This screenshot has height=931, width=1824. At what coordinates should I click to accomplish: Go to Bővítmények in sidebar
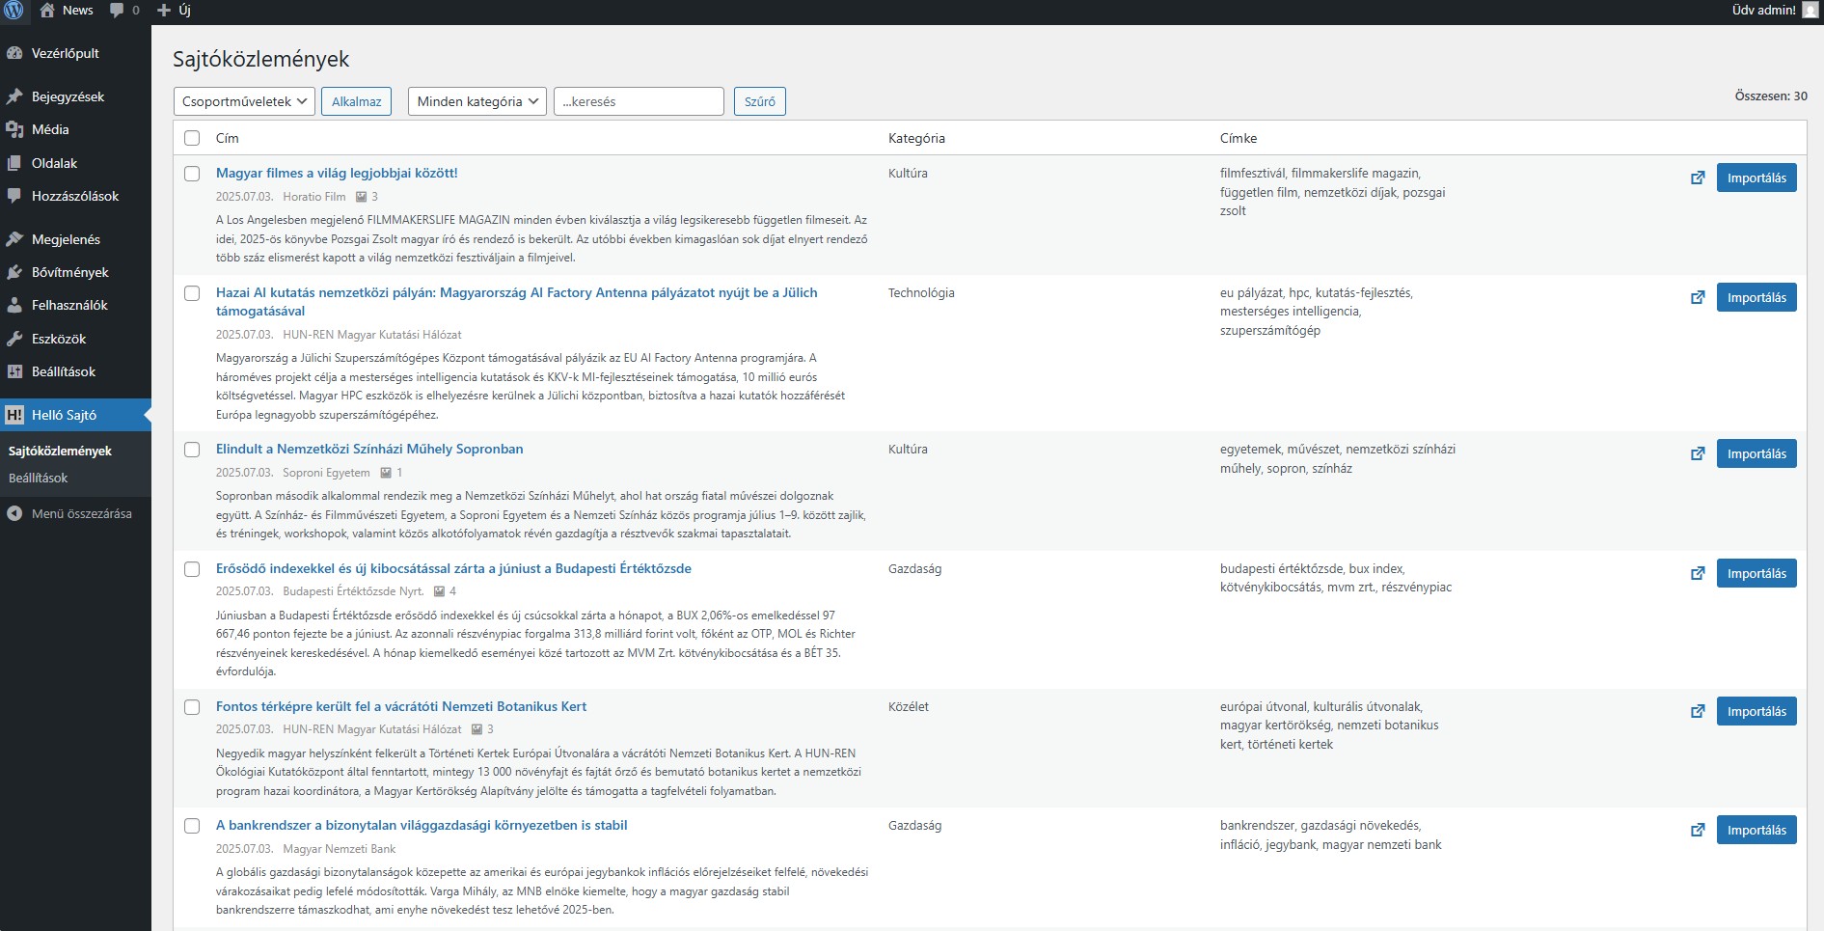click(69, 273)
